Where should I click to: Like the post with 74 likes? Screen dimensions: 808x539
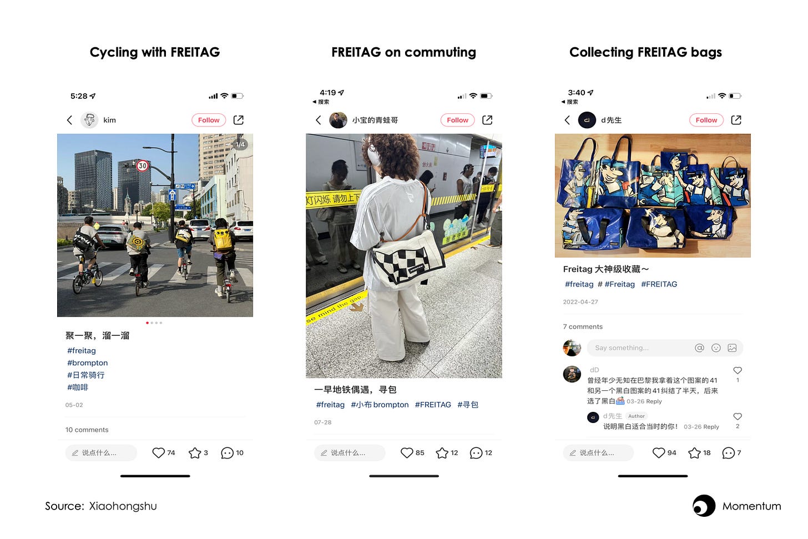click(x=159, y=453)
